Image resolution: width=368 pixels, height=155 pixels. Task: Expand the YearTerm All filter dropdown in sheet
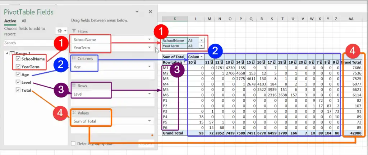201,46
